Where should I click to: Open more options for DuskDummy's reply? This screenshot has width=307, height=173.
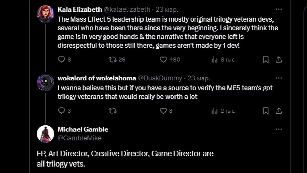click(x=279, y=78)
